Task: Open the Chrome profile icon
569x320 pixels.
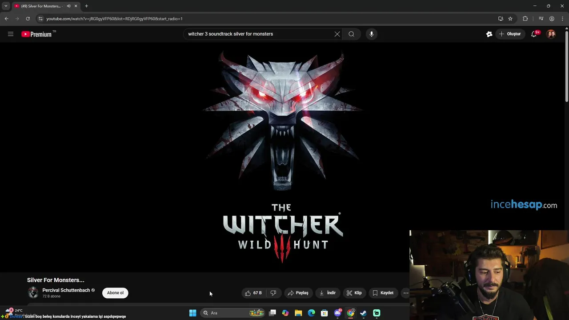Action: pos(552,19)
